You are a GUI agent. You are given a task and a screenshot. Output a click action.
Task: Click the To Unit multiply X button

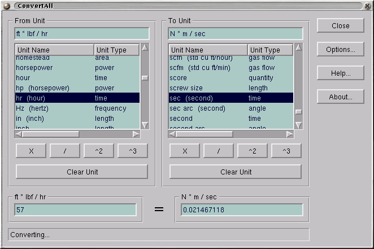pyautogui.click(x=185, y=151)
